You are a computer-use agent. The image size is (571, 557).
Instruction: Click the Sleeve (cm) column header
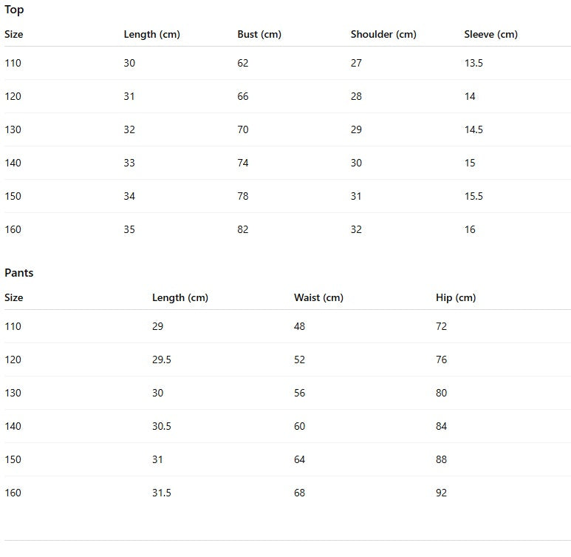tap(490, 34)
